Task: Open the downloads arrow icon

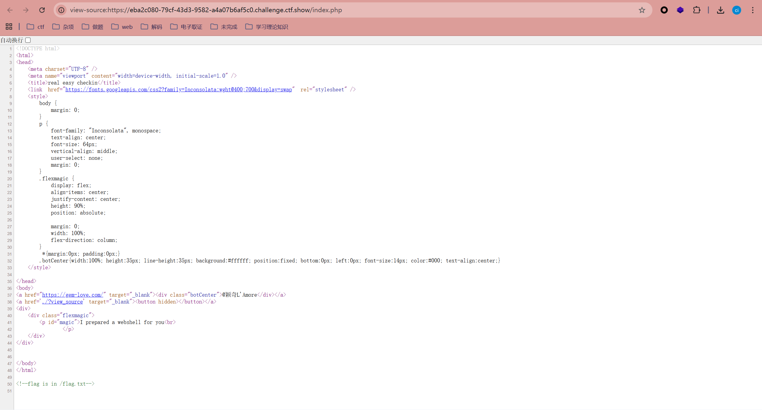Action: pos(720,10)
